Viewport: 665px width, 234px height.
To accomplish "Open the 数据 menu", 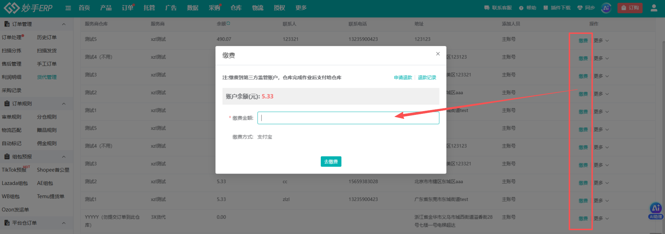I will pos(193,8).
